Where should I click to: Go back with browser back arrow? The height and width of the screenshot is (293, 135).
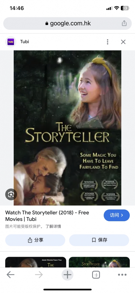point(11,275)
